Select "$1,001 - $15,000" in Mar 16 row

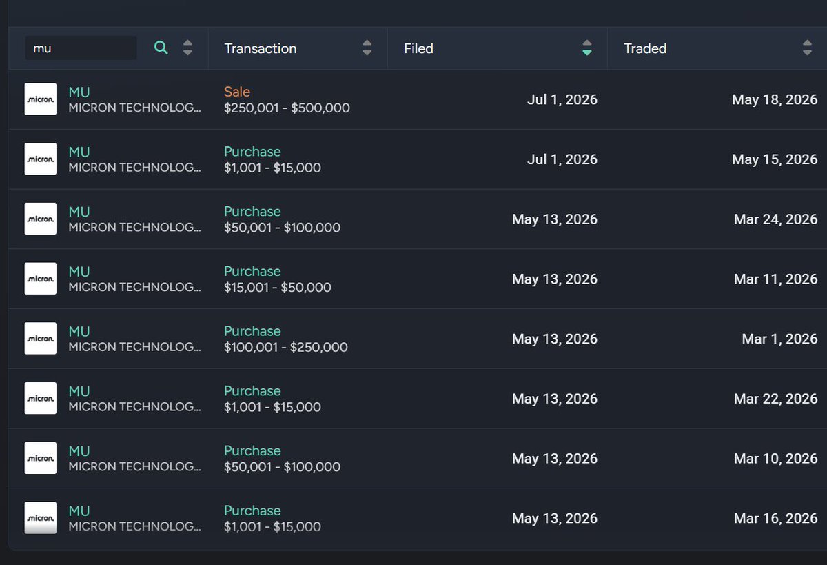(272, 526)
